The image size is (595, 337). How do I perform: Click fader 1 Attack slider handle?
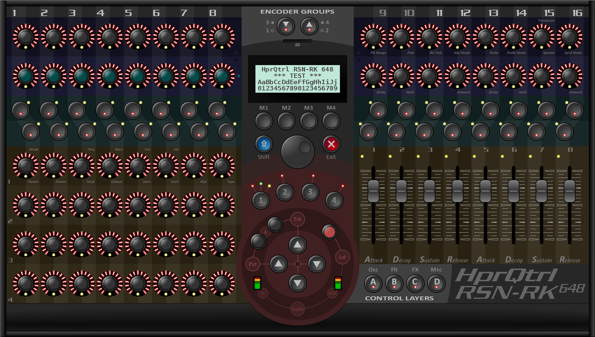(x=373, y=191)
